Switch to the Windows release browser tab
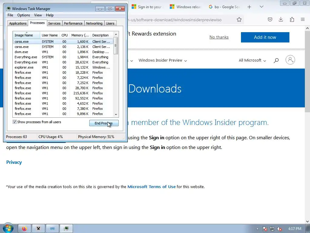310x233 pixels. [186, 7]
